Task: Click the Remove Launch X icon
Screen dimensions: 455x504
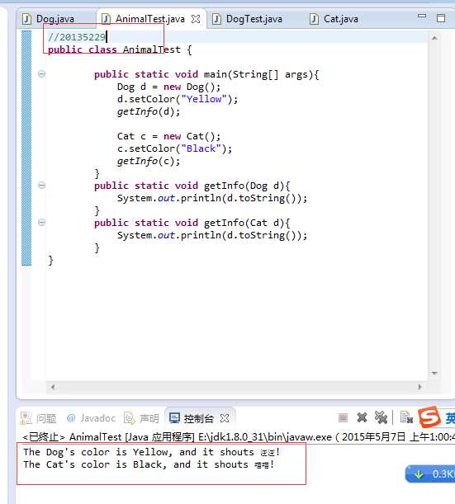Action: tap(362, 418)
